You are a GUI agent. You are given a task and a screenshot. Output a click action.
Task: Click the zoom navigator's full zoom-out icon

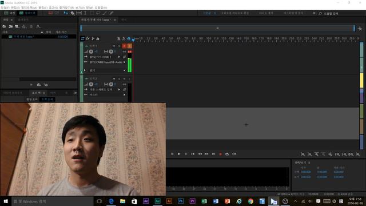[360, 29]
